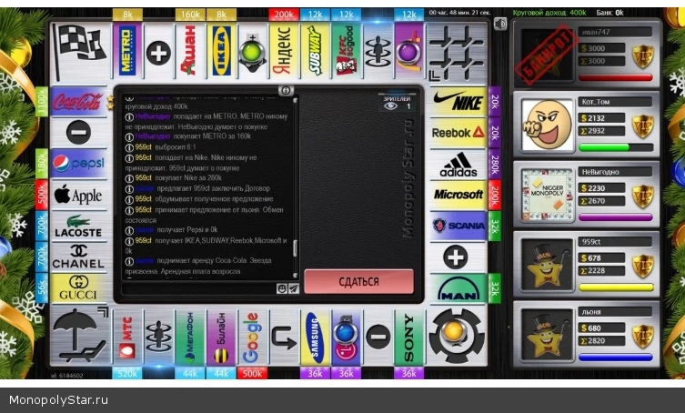The width and height of the screenshot is (685, 413).
Task: Click the green bar under Кот_Том
Action: pyautogui.click(x=616, y=147)
